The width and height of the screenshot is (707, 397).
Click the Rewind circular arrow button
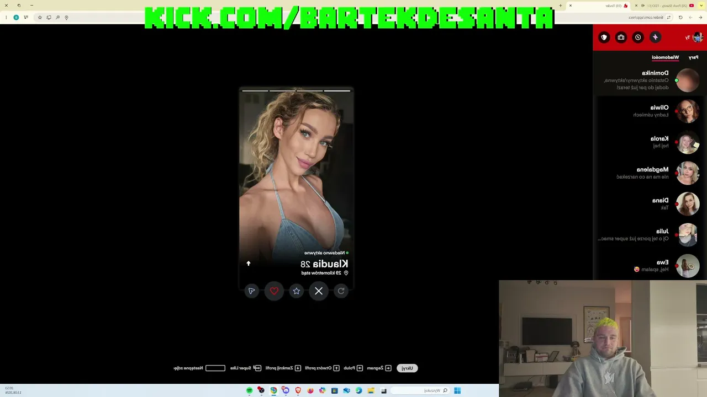[x=341, y=291]
